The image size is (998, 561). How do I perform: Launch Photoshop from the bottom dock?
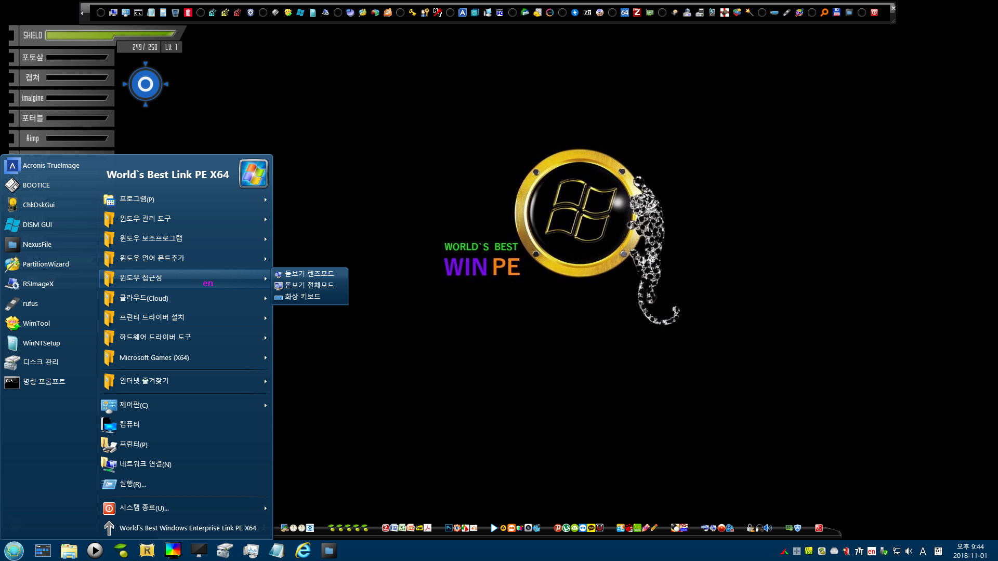tap(448, 528)
